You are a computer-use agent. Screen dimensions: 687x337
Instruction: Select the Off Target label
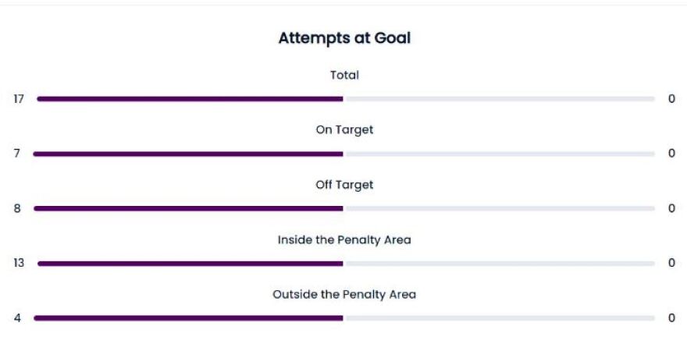[x=344, y=185]
